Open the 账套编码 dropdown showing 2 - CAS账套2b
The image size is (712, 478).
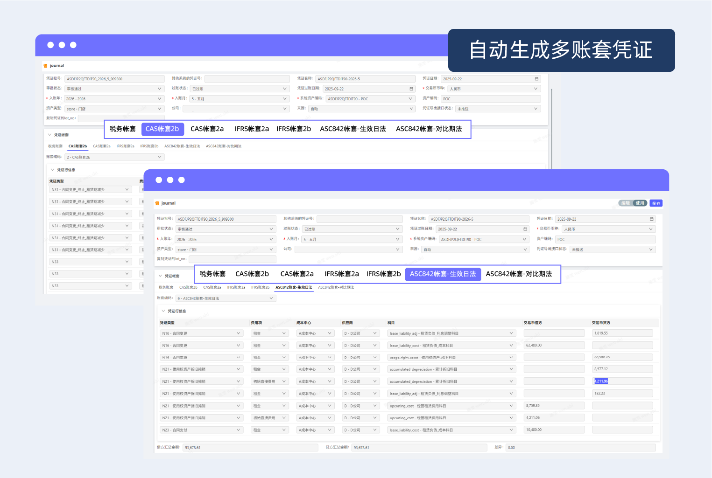[x=115, y=157]
